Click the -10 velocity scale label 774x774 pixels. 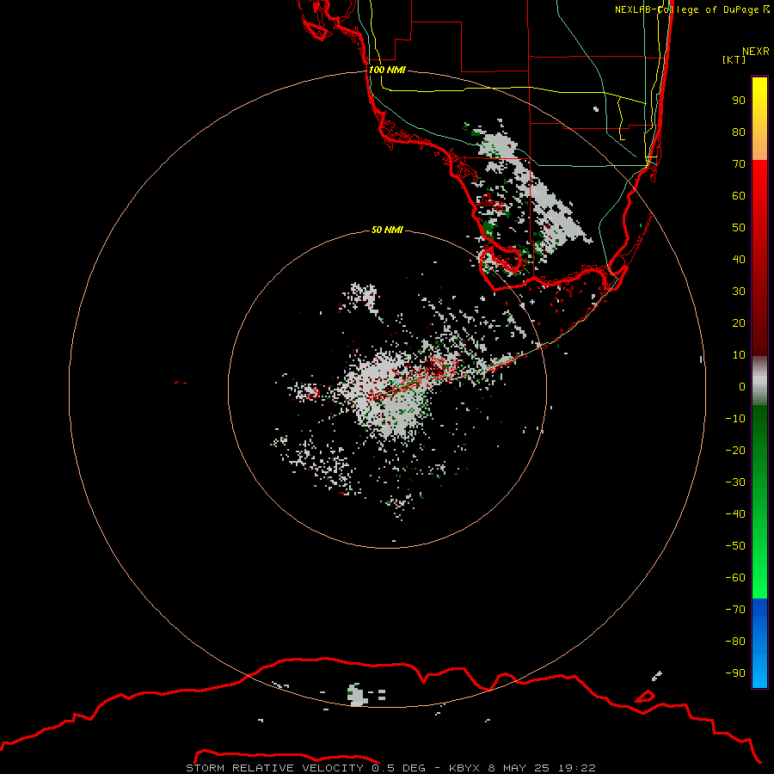pos(735,419)
